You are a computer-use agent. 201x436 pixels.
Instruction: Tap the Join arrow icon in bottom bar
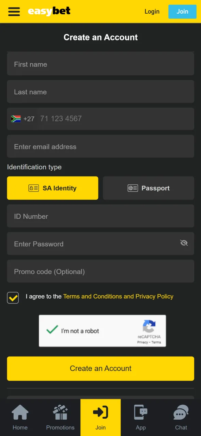pyautogui.click(x=100, y=412)
